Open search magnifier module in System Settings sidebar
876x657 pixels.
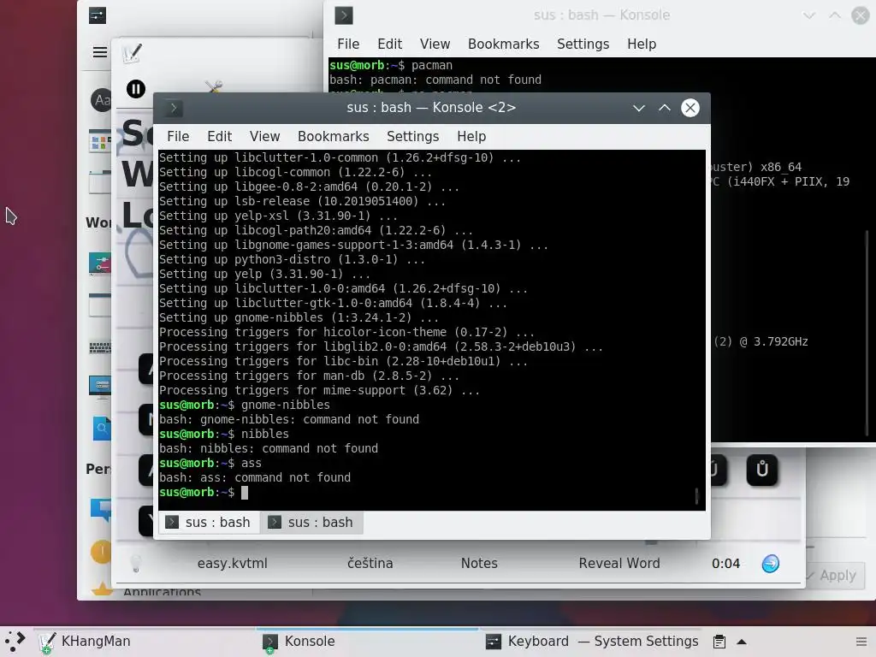(x=102, y=429)
